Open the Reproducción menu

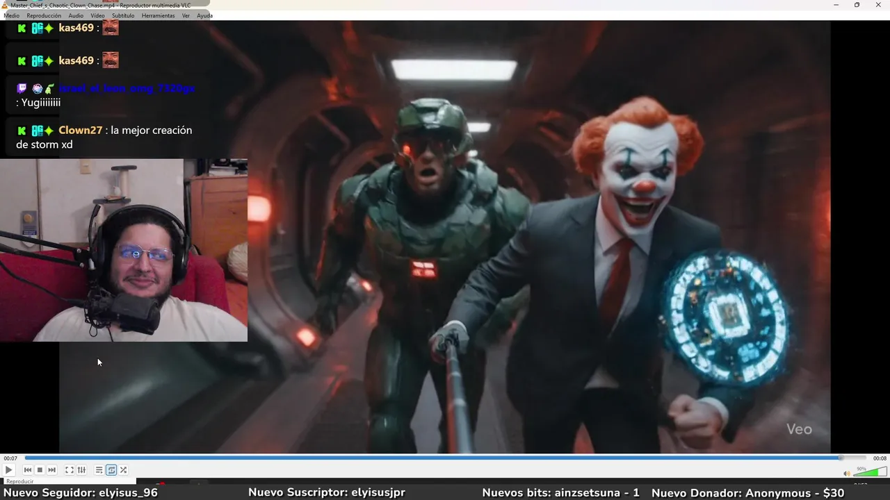44,15
